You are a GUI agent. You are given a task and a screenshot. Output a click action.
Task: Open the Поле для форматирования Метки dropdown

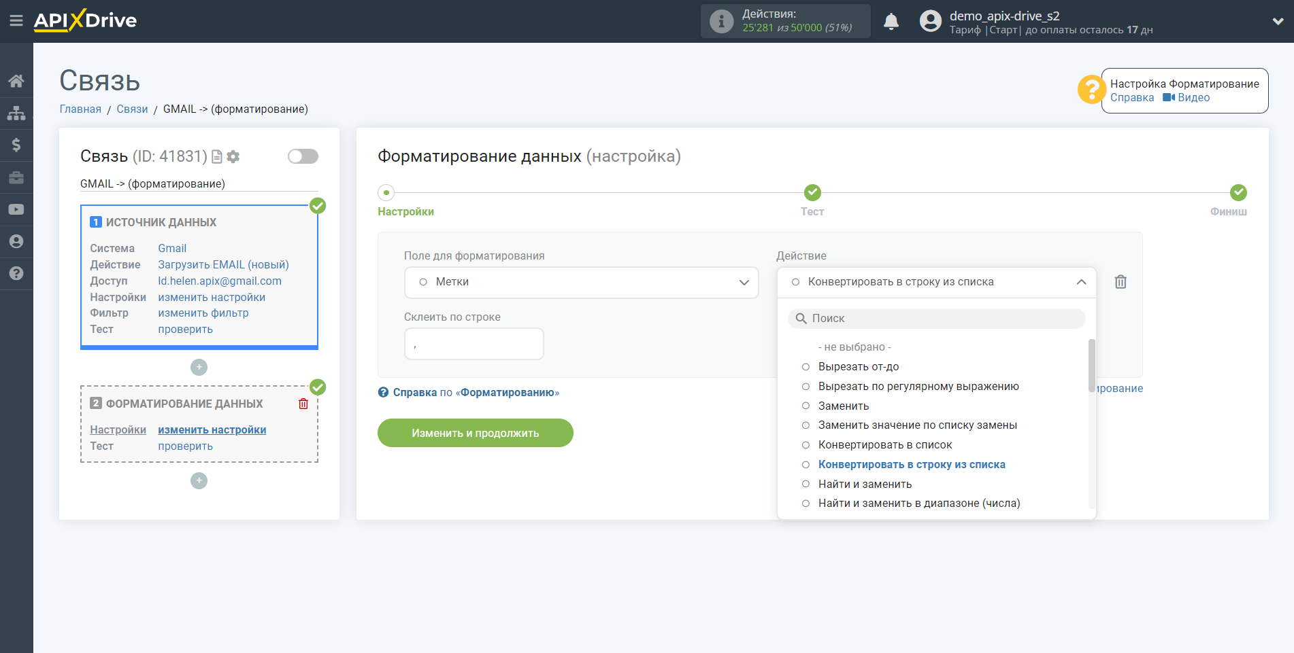point(581,282)
